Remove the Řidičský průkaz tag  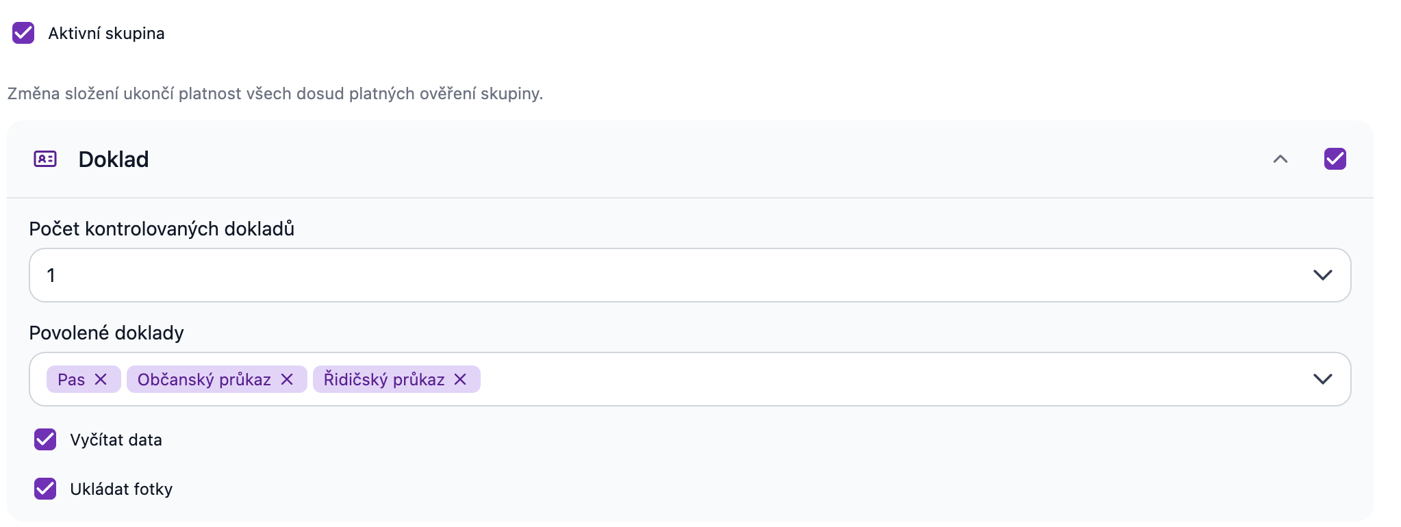click(460, 379)
